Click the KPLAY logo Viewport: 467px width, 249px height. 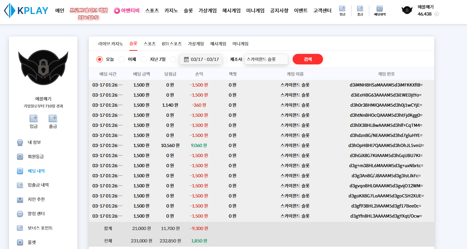[x=26, y=10]
